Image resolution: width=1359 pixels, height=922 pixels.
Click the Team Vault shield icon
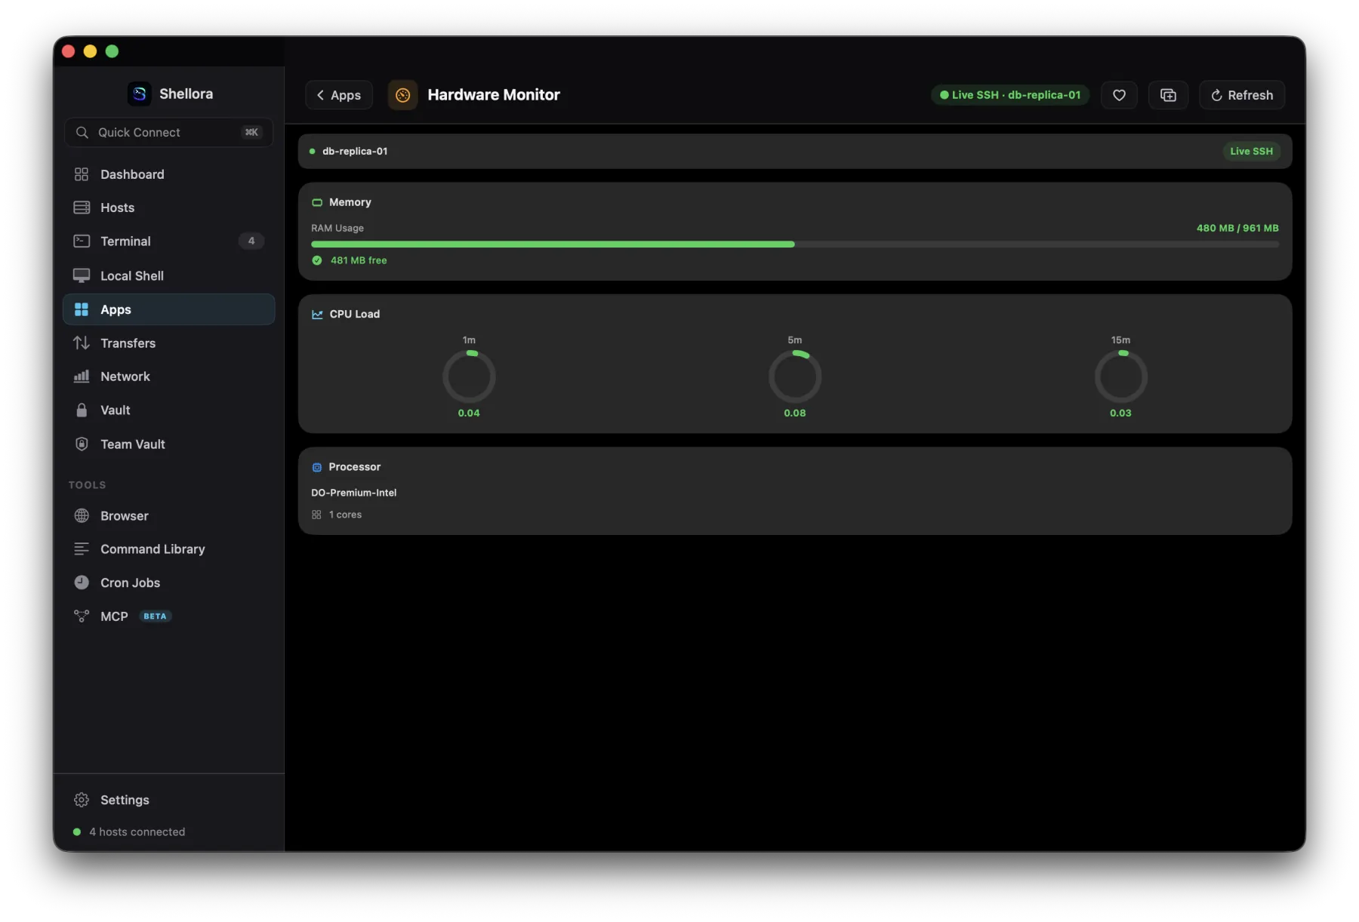click(82, 444)
